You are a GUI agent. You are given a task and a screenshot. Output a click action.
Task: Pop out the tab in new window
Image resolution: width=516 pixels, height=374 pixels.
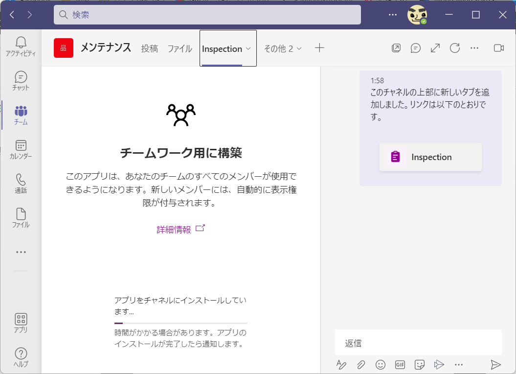(396, 48)
